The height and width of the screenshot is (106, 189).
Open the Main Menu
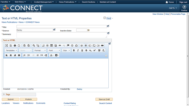click(20, 2)
